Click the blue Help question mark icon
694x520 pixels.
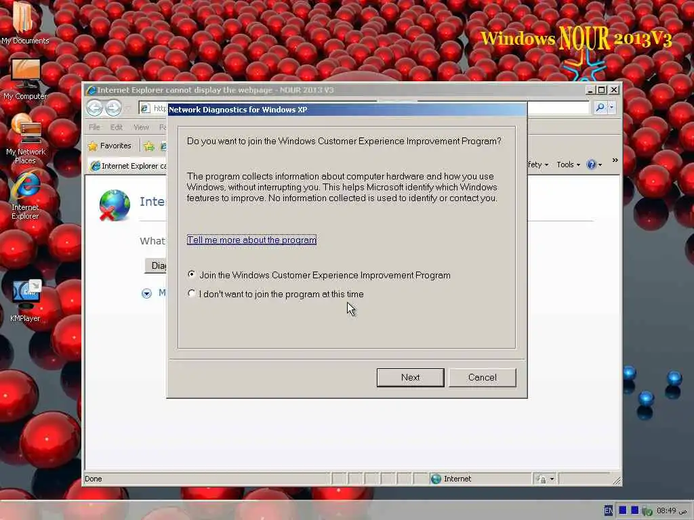tap(591, 165)
